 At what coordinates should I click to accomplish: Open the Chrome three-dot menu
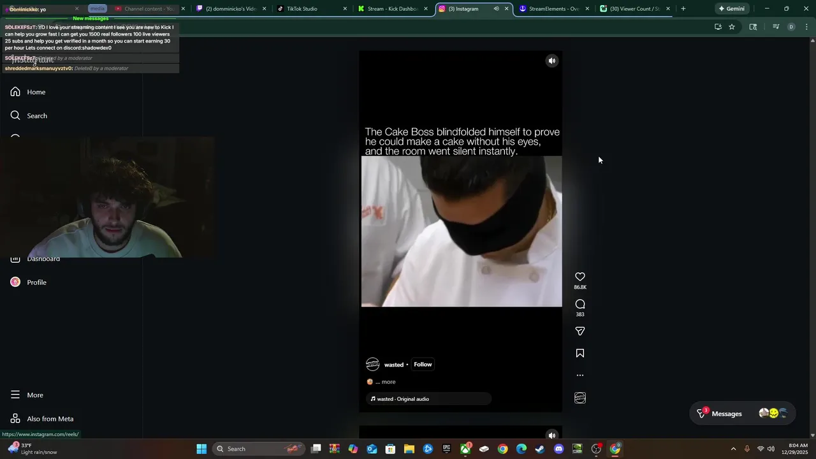pyautogui.click(x=807, y=27)
